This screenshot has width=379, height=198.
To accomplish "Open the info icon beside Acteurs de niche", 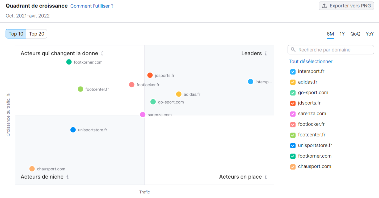I will coord(68,177).
